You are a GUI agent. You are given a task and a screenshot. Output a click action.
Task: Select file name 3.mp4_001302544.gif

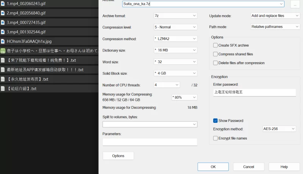pos(26,32)
